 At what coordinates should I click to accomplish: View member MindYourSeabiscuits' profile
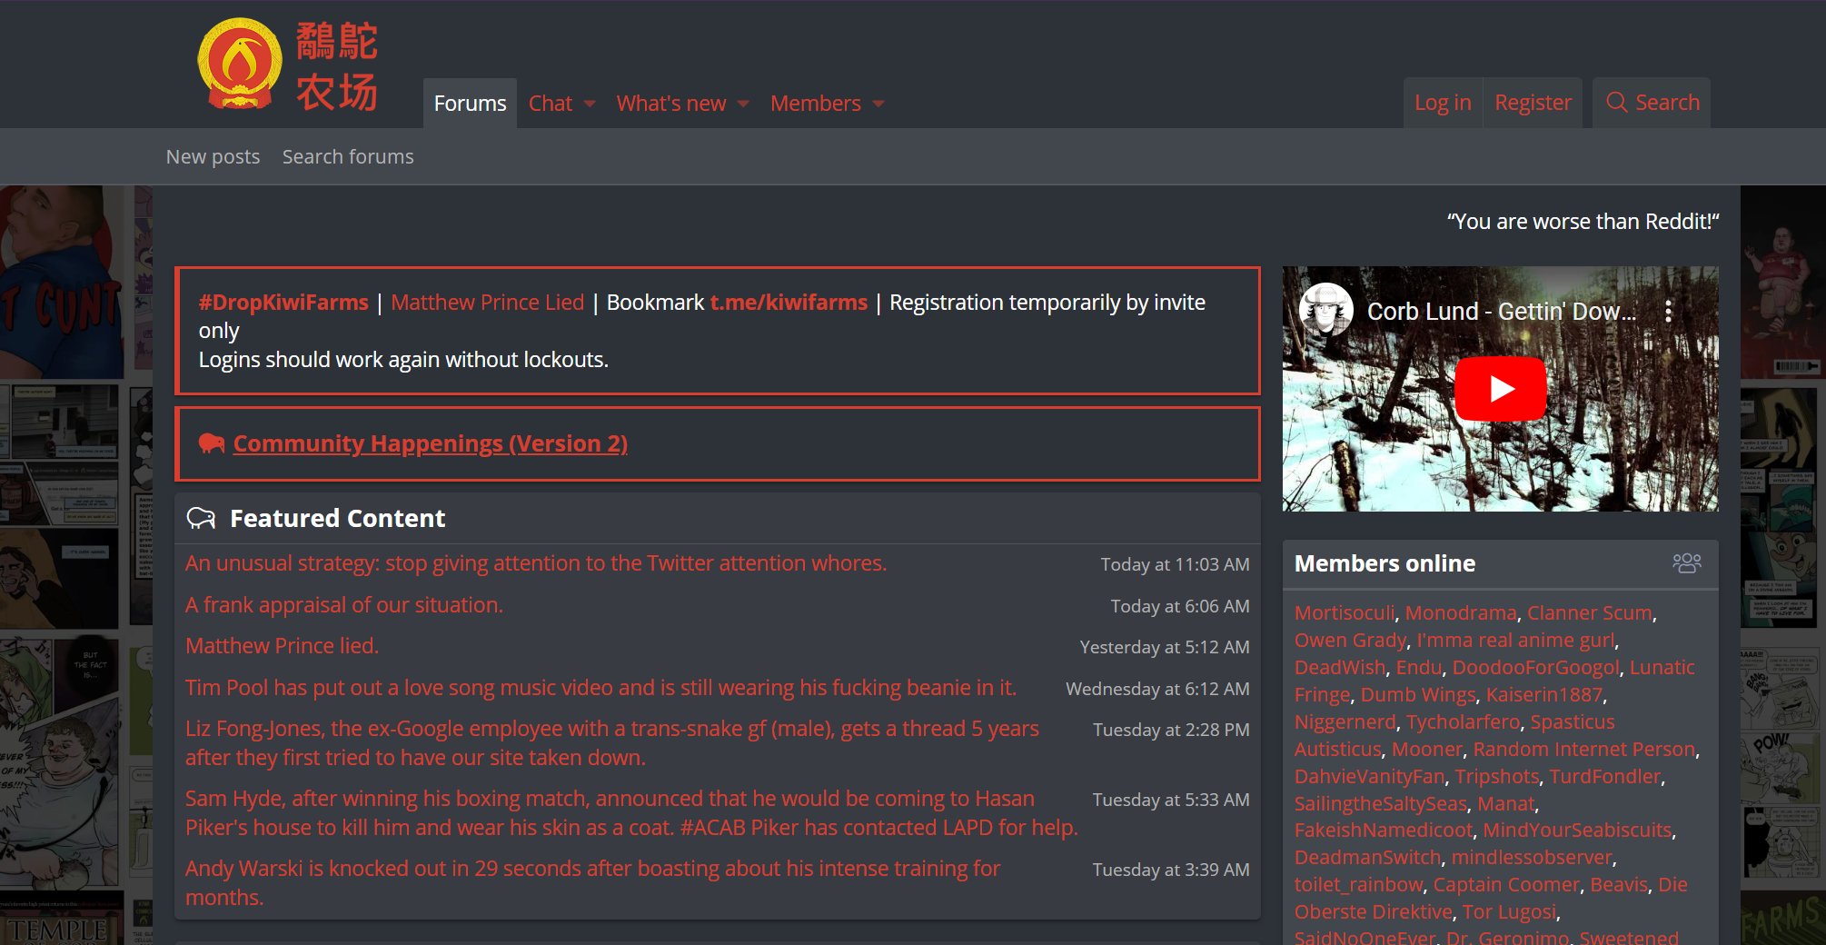coord(1577,831)
